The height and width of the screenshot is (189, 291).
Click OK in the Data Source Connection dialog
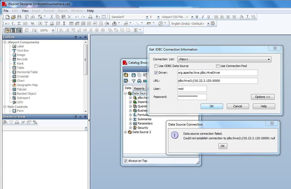coord(222,146)
